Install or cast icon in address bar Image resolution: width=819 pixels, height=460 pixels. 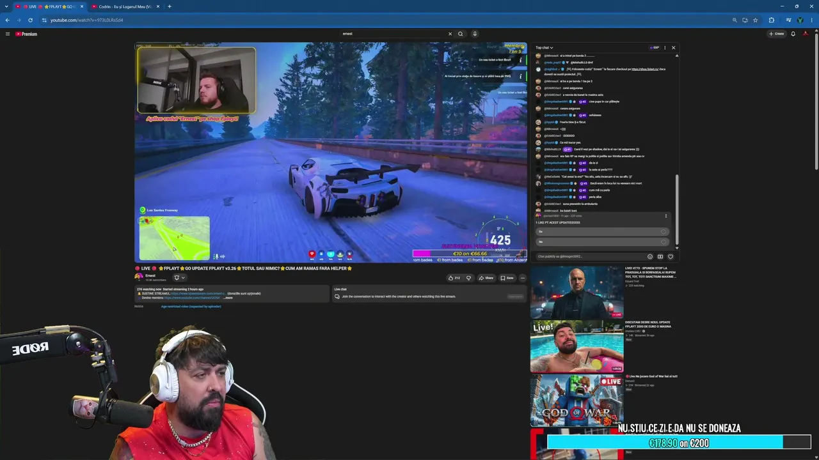click(x=745, y=20)
